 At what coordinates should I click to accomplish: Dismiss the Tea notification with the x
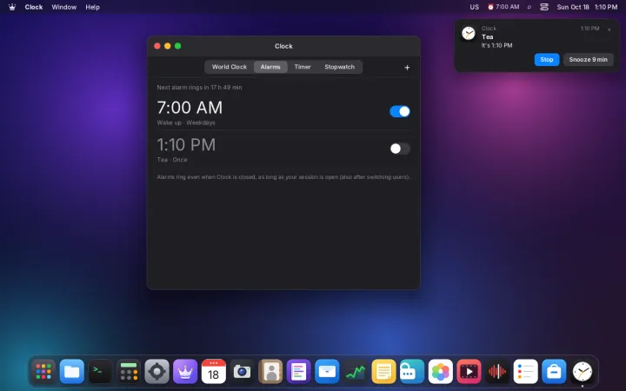[x=609, y=30]
